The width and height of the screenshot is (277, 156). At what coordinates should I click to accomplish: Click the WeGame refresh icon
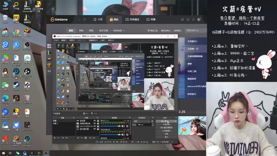(84, 19)
